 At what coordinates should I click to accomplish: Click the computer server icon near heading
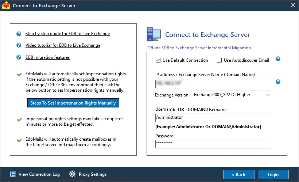pos(154,34)
